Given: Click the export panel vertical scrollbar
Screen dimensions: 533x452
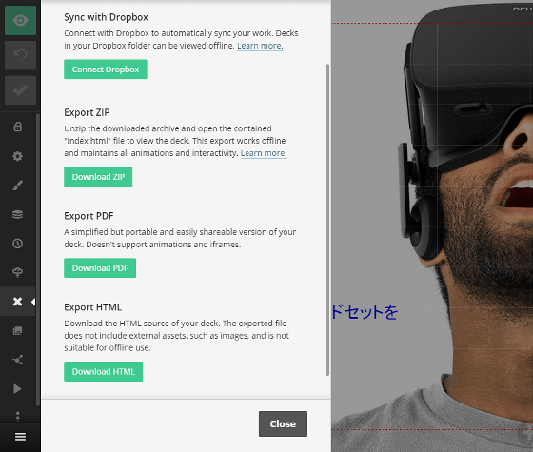Looking at the screenshot, I should coord(327,220).
